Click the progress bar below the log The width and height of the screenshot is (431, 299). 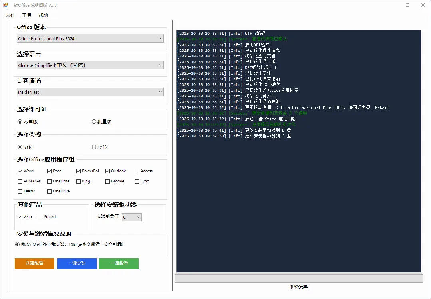[298, 278]
